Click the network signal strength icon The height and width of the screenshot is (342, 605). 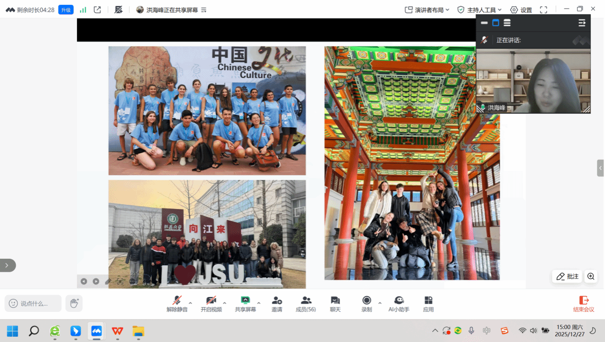[83, 10]
